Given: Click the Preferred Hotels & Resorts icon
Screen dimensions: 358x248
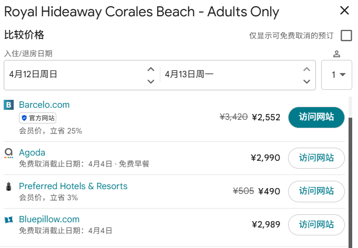Looking at the screenshot, I should pyautogui.click(x=8, y=187).
